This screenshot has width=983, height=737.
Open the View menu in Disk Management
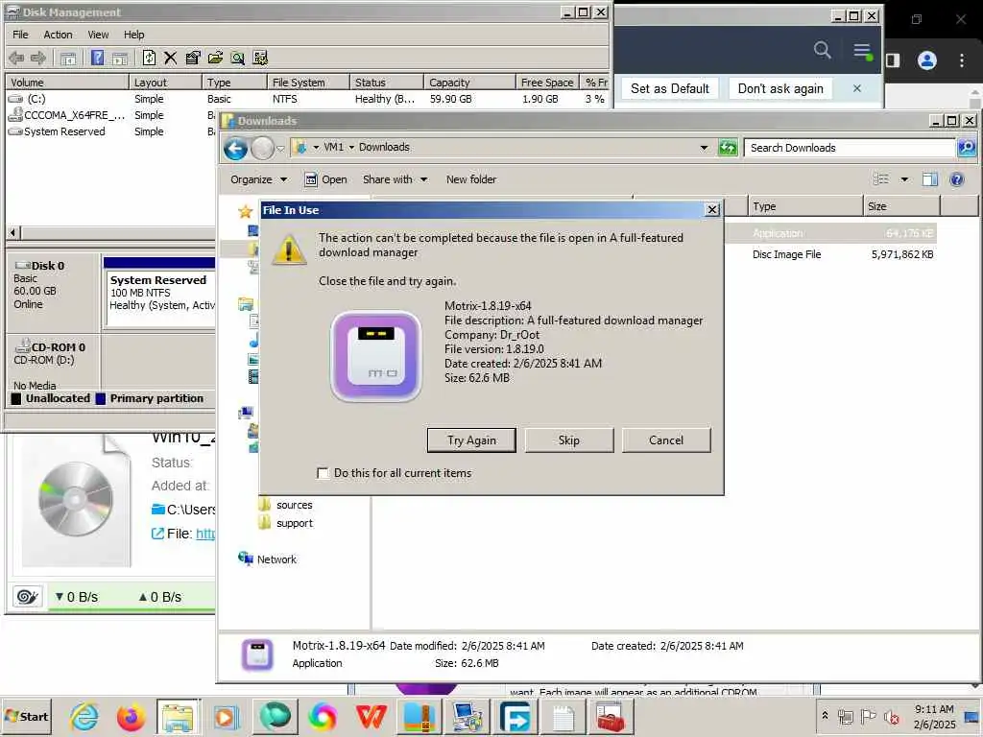click(x=98, y=35)
